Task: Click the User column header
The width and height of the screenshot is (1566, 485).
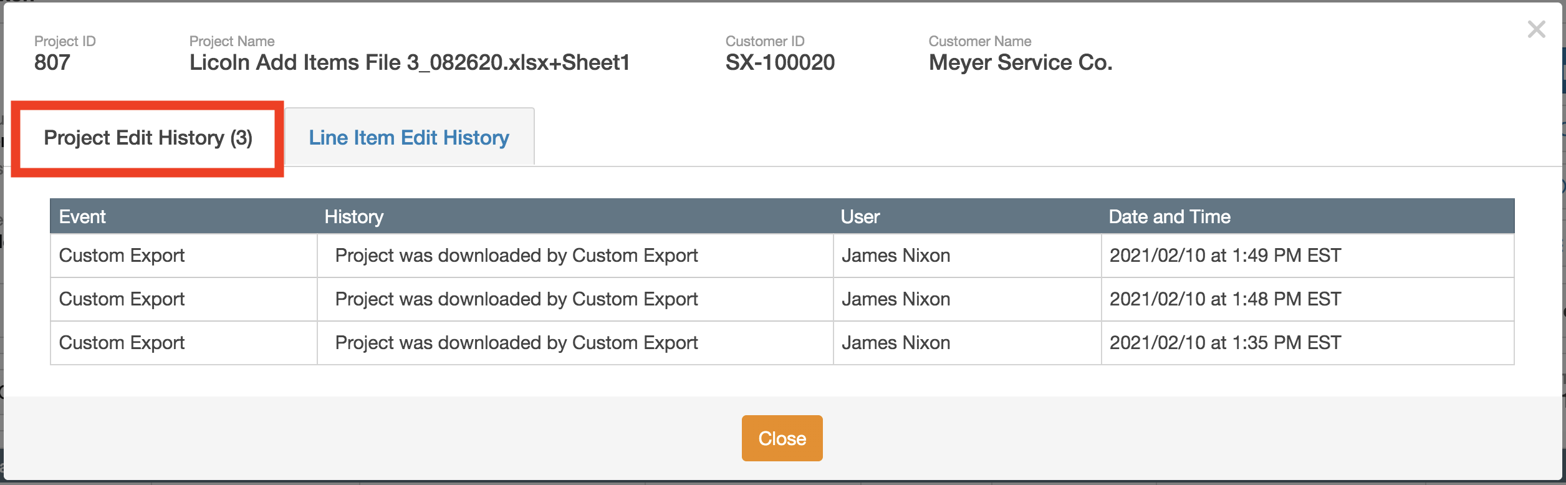Action: 860,216
